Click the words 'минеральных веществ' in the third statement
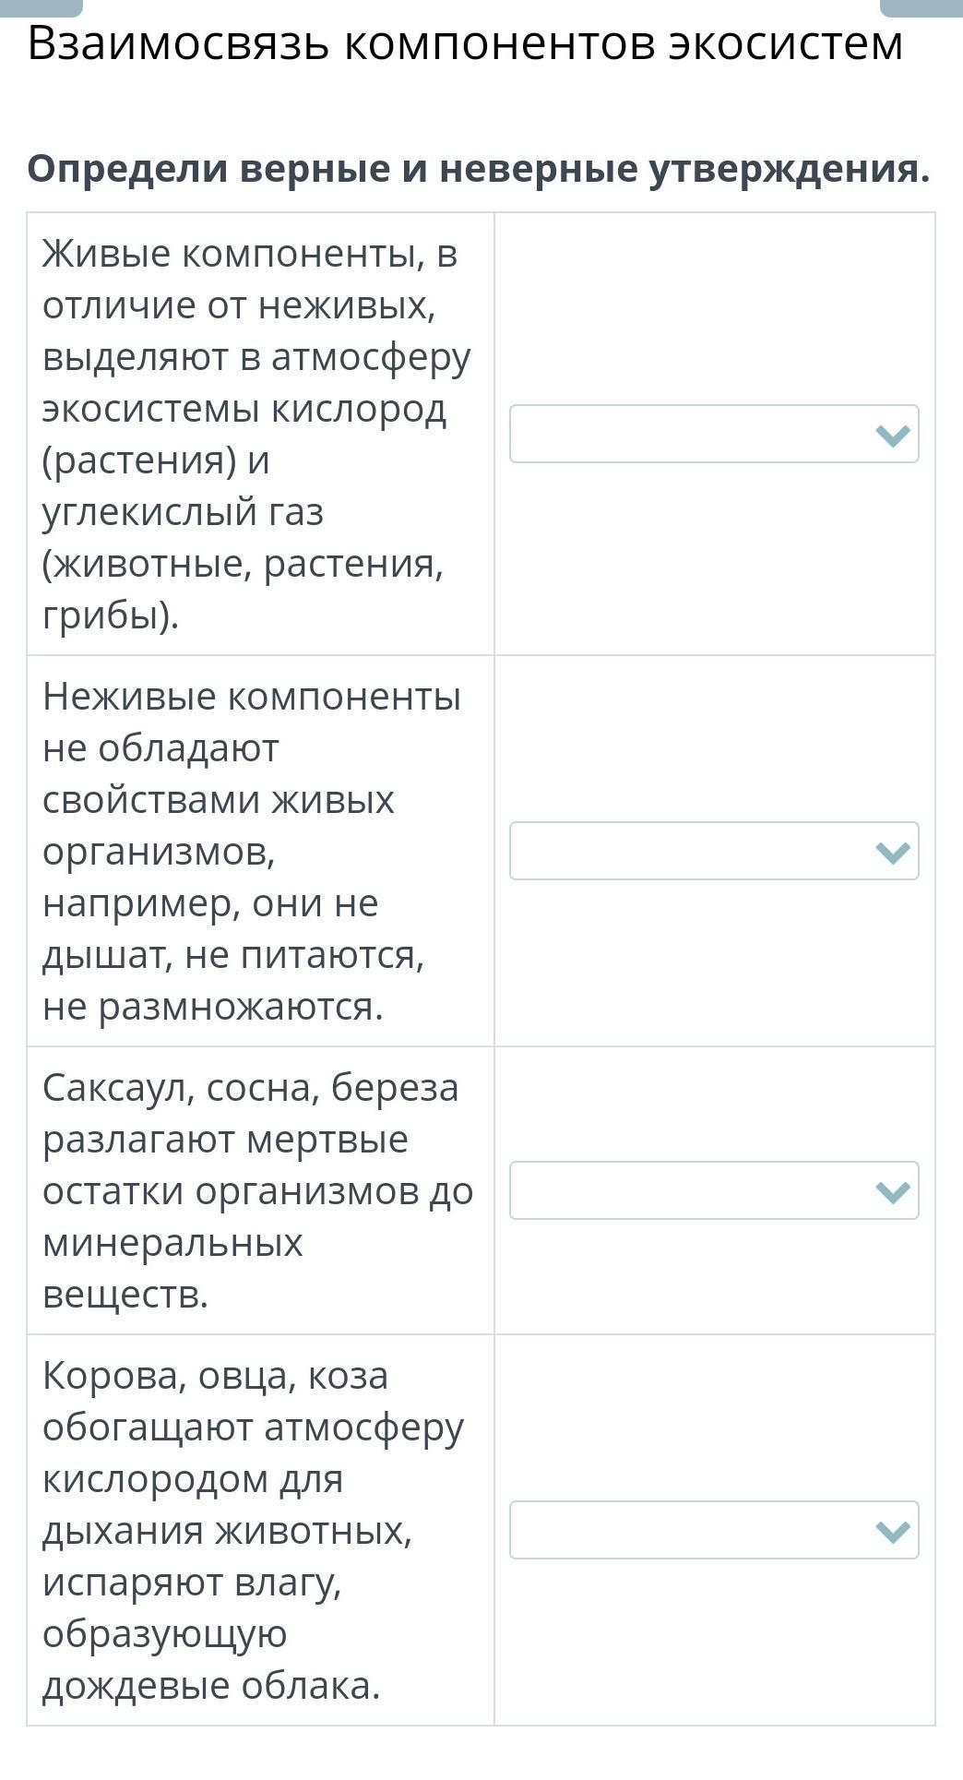The image size is (963, 1780). 172,1268
